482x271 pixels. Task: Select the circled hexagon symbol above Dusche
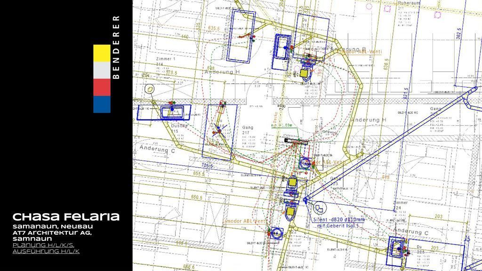(150, 88)
